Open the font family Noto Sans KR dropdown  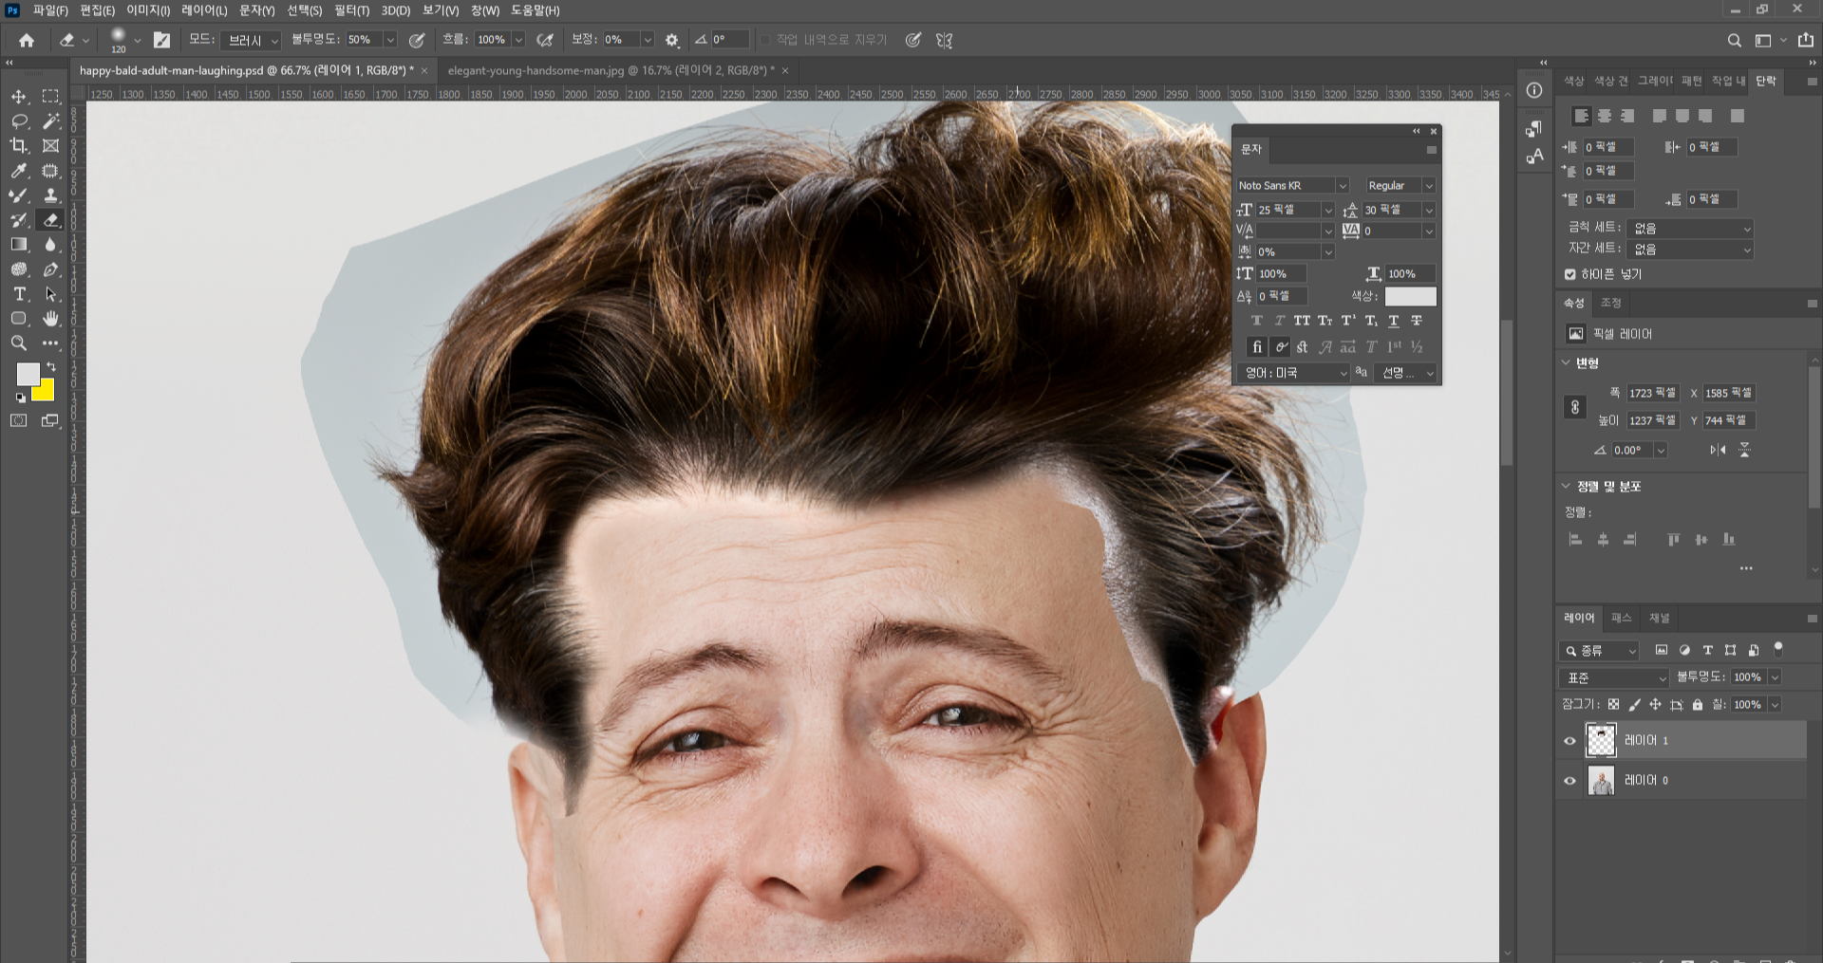click(1342, 186)
